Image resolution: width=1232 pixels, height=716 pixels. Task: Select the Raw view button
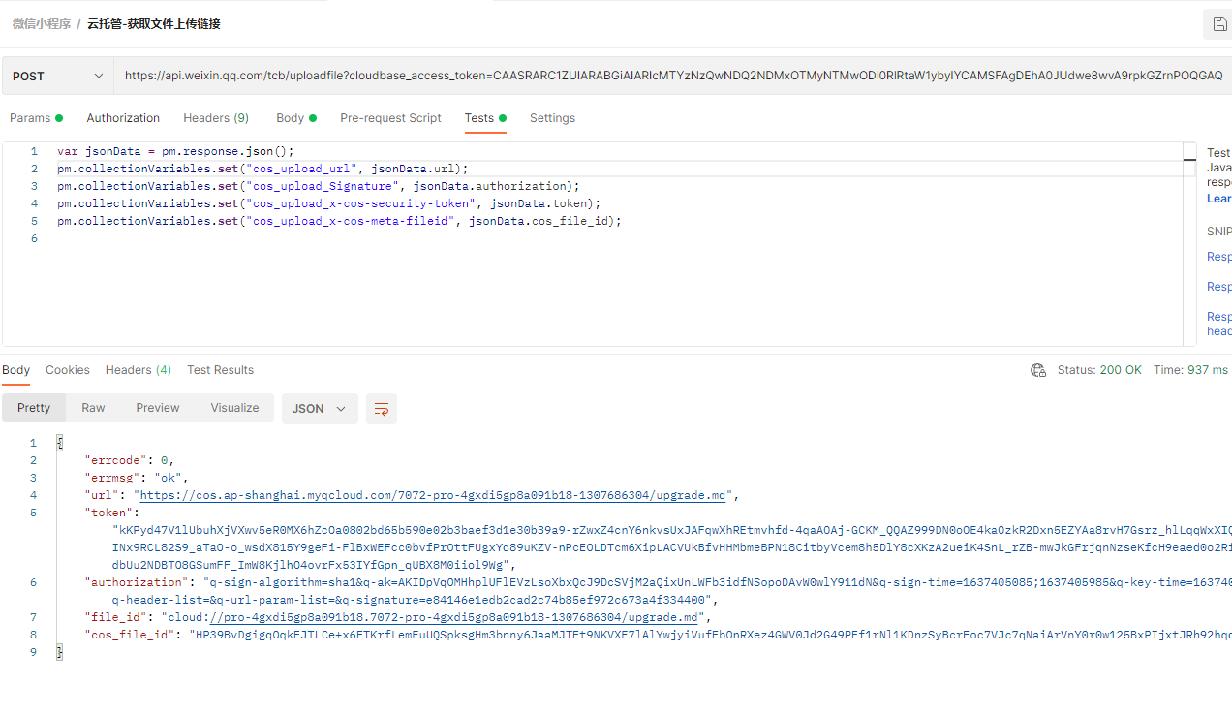(x=93, y=408)
